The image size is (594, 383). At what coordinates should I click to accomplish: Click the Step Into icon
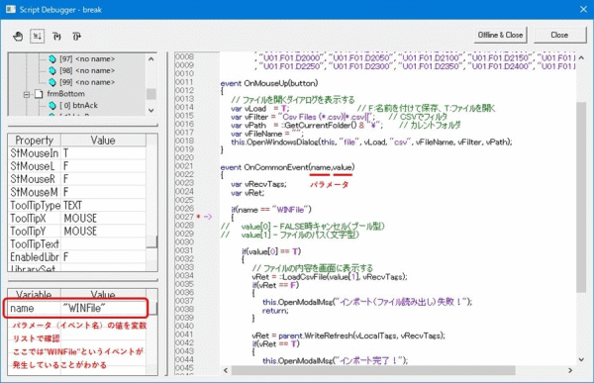[x=56, y=36]
